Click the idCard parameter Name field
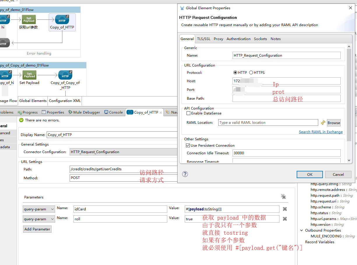The image size is (357, 265). 120,209
